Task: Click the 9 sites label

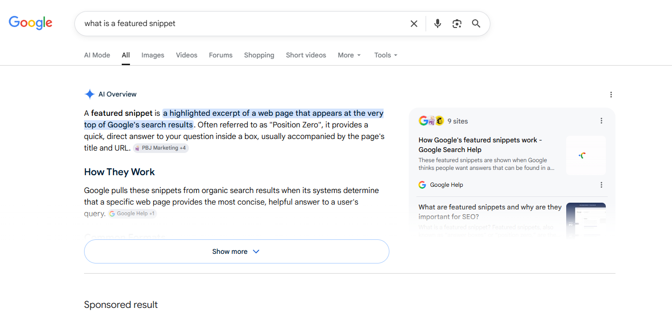Action: (458, 121)
